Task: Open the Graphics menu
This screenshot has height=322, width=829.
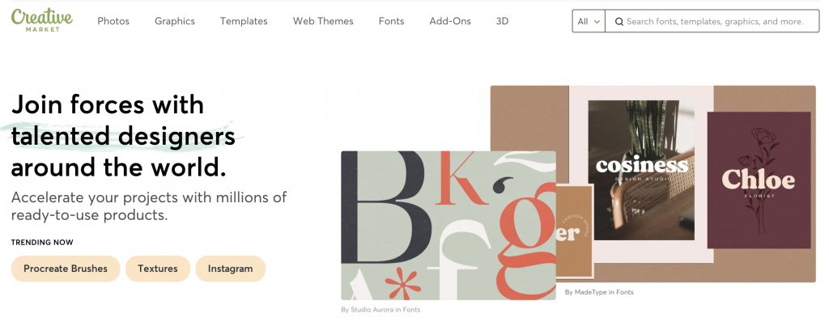Action: (x=175, y=21)
